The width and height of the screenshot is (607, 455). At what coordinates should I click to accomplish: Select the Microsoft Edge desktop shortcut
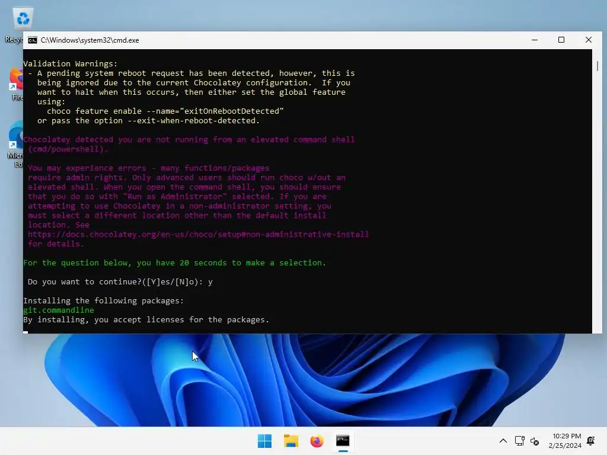point(15,144)
